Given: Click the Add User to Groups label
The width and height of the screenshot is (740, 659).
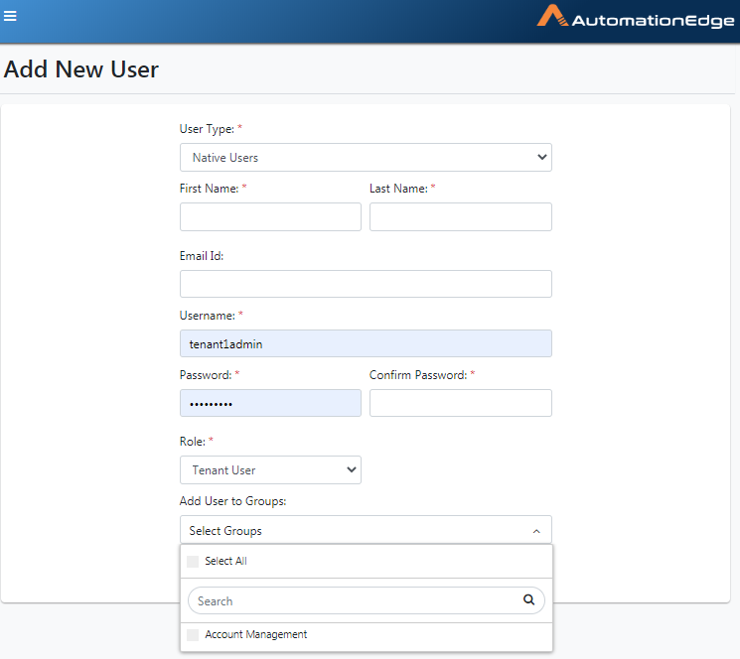Looking at the screenshot, I should 232,501.
